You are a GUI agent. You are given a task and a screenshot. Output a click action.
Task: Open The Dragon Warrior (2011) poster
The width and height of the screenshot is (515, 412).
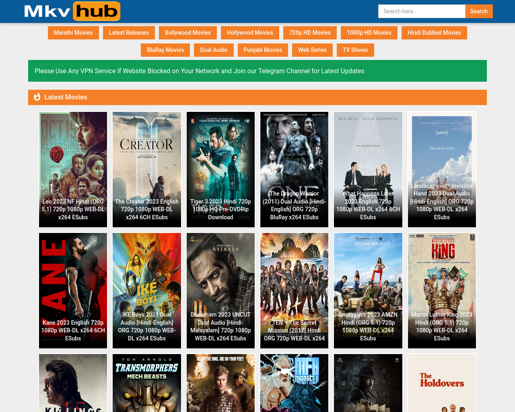pos(295,170)
